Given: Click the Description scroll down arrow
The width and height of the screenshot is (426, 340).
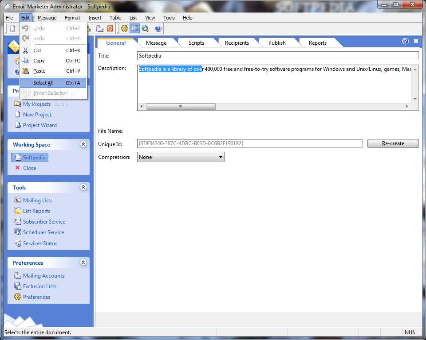Looking at the screenshot, I should coord(415,99).
